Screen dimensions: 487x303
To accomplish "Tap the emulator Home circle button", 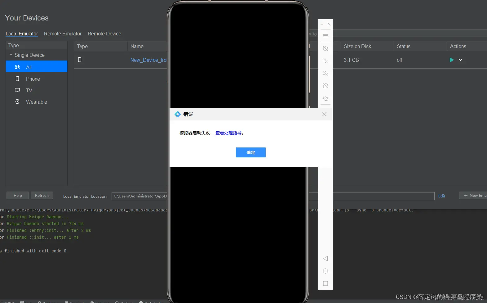I will click(x=325, y=271).
